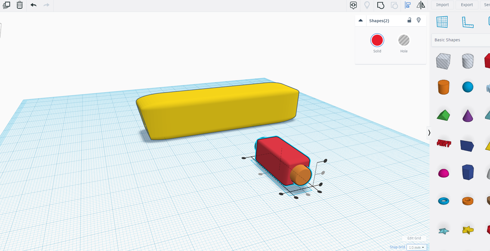This screenshot has height=251, width=490.
Task: Delete selection with the trash icon
Action: (20, 5)
